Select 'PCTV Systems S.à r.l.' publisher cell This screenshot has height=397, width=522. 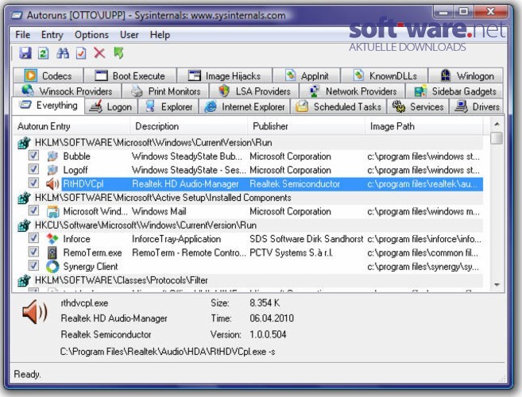click(x=291, y=252)
